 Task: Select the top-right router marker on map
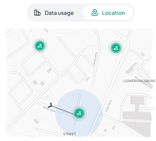coord(116,48)
